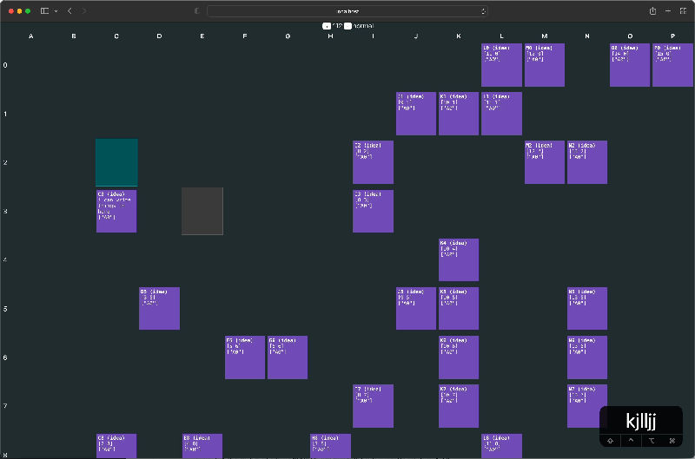Click the white box before 12
695x459 pixels.
[327, 26]
